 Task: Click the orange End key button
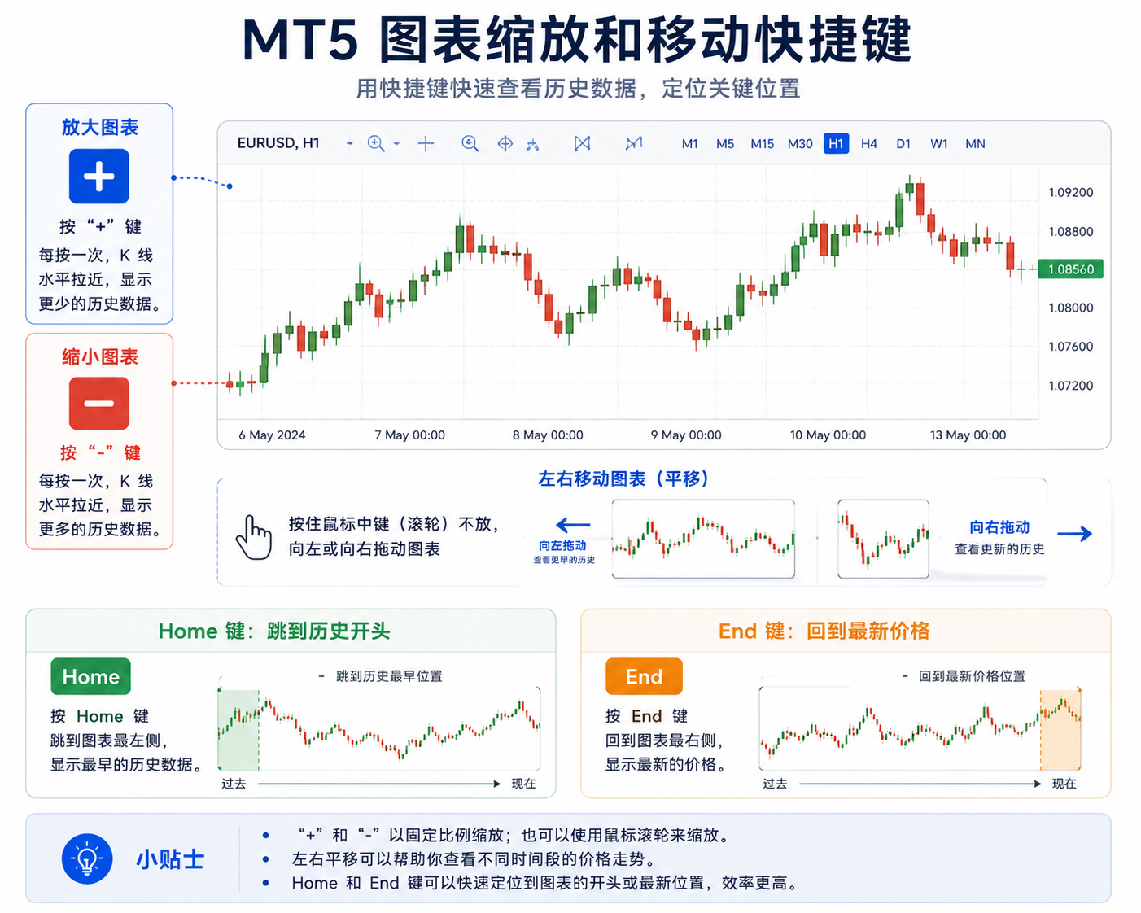click(x=644, y=676)
